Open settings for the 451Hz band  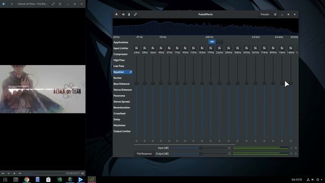tap(246, 48)
